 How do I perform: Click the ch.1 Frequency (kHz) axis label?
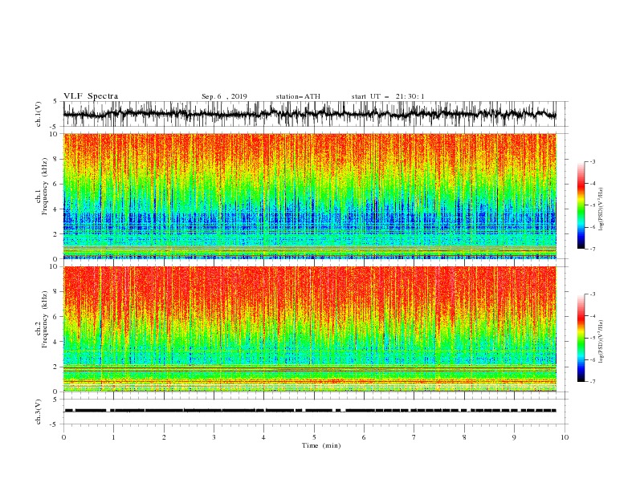coord(43,186)
